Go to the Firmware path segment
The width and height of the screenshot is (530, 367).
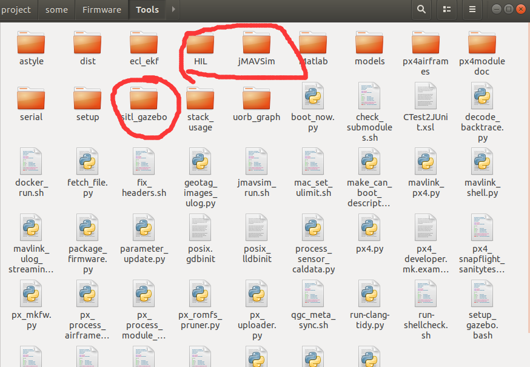coord(102,10)
